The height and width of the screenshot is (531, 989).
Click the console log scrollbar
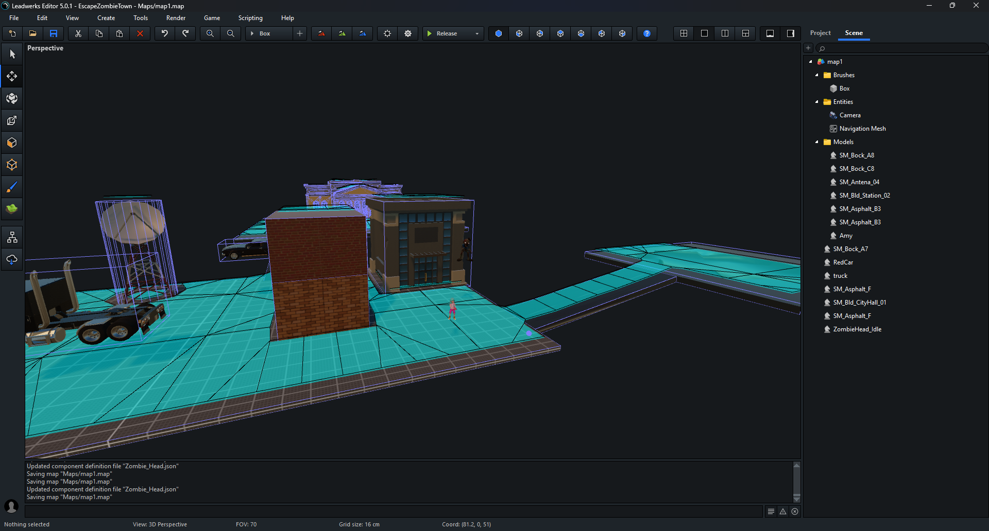797,482
